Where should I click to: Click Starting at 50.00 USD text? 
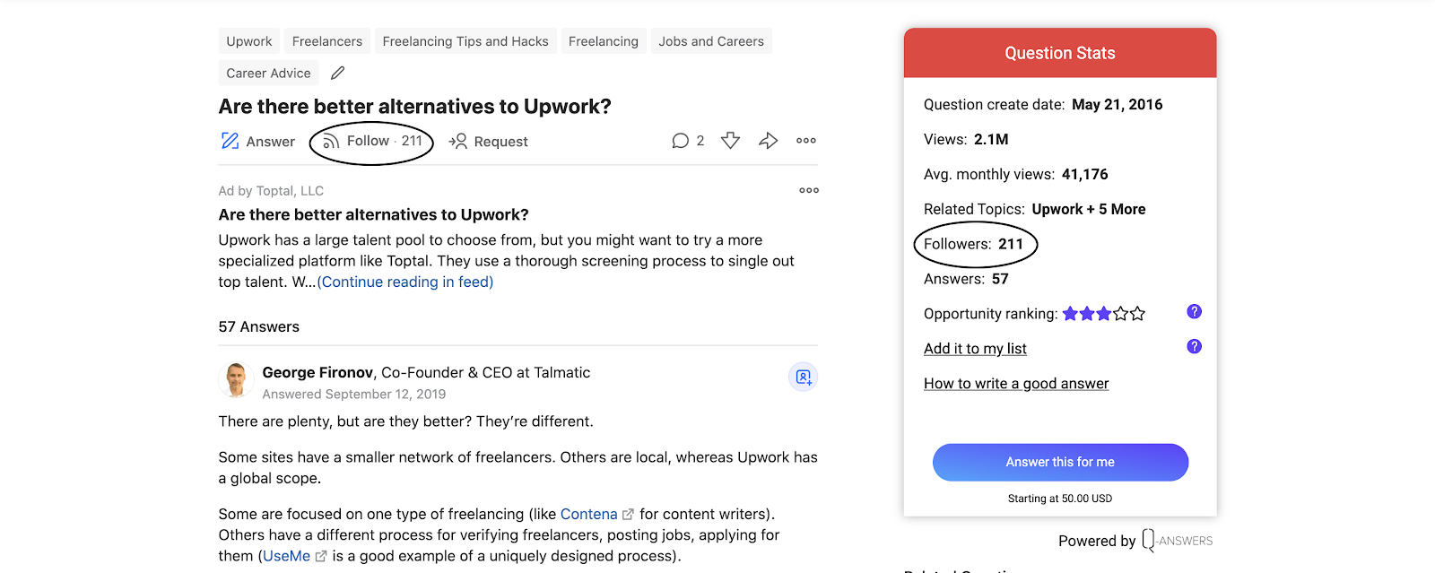pyautogui.click(x=1060, y=499)
